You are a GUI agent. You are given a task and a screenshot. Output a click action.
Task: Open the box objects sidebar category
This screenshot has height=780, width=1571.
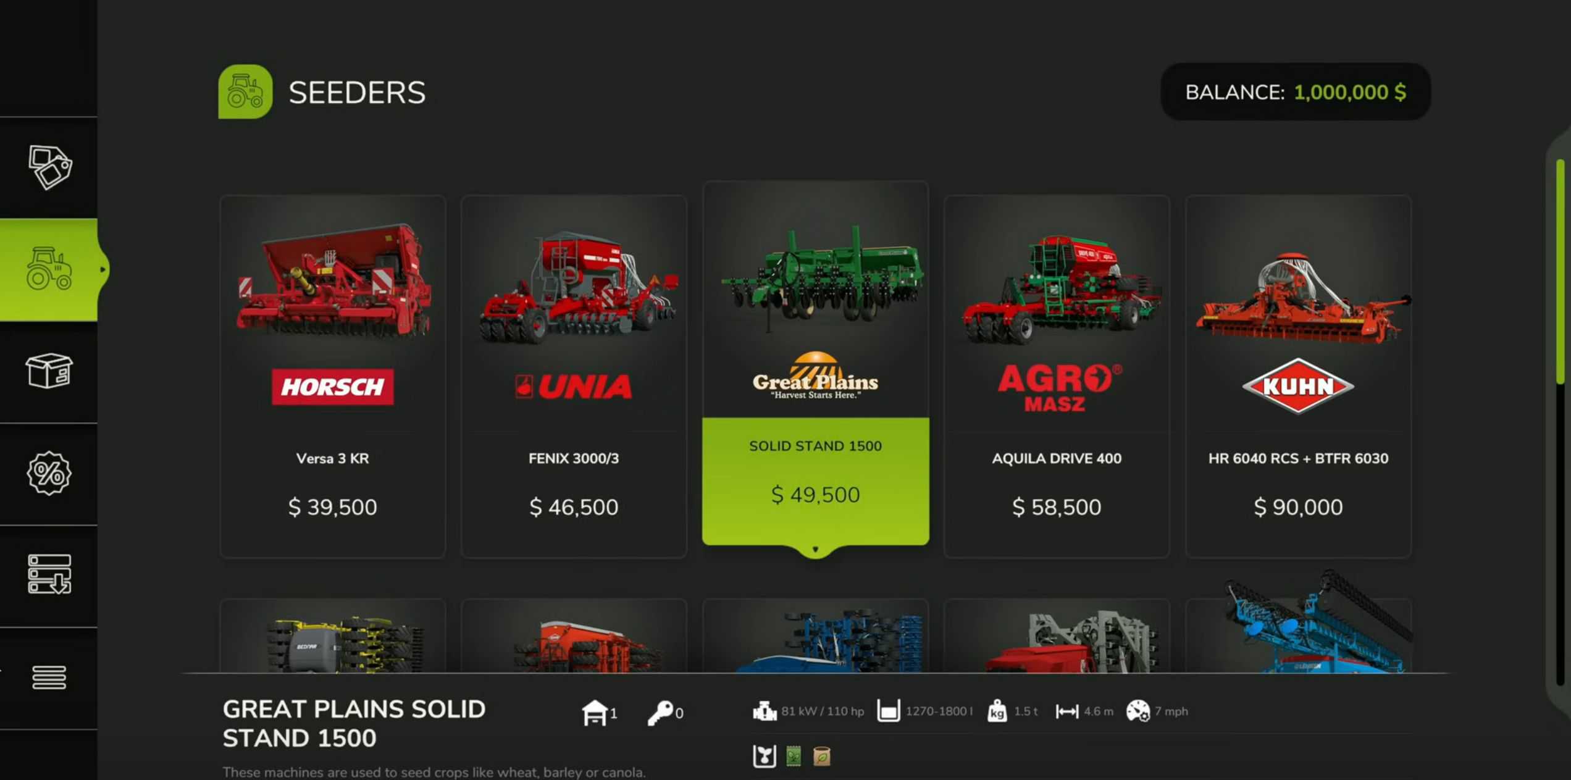(x=49, y=371)
